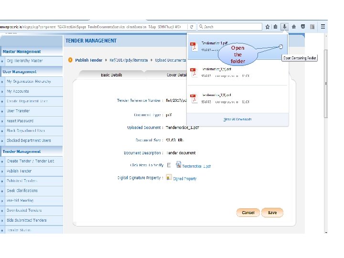This screenshot has height=258, width=344.
Task: Click the Save button
Action: 272,213
